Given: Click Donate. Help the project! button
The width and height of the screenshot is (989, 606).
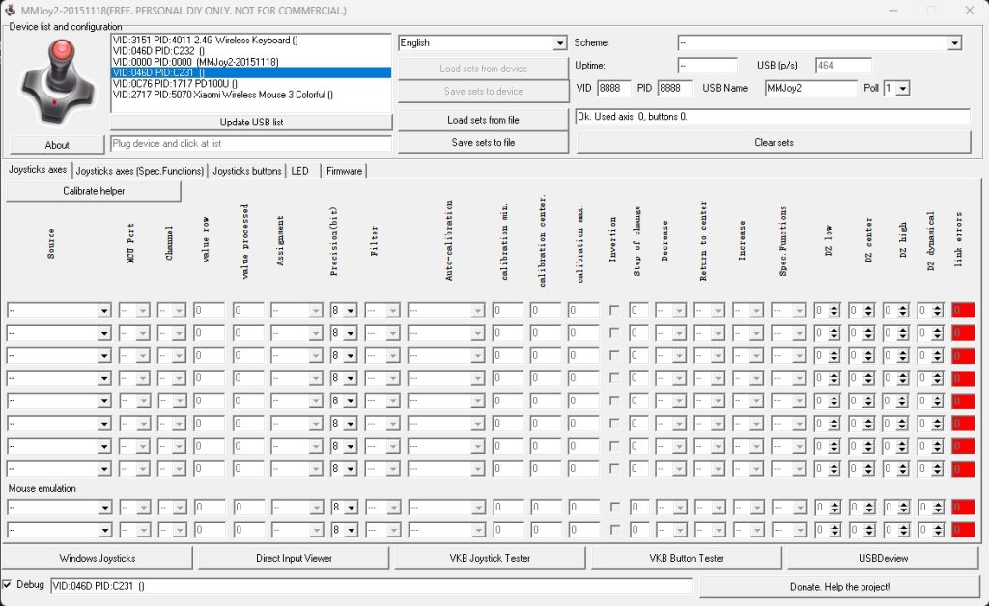Looking at the screenshot, I should (839, 587).
